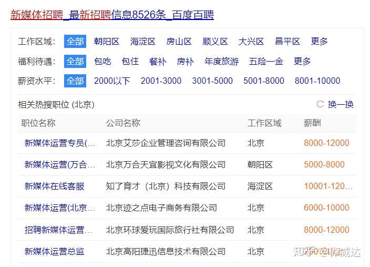This screenshot has height=267, width=370.
Task: Open the 新媒体运营(万合… job listing
Action: (60, 165)
